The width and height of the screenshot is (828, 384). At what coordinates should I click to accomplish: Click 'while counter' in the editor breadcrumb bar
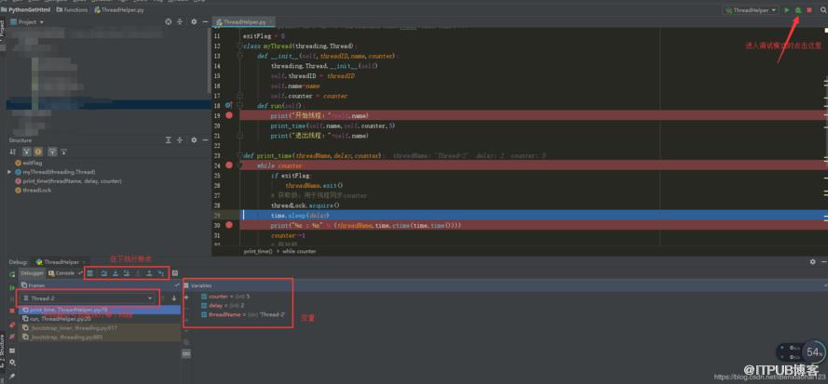point(298,251)
